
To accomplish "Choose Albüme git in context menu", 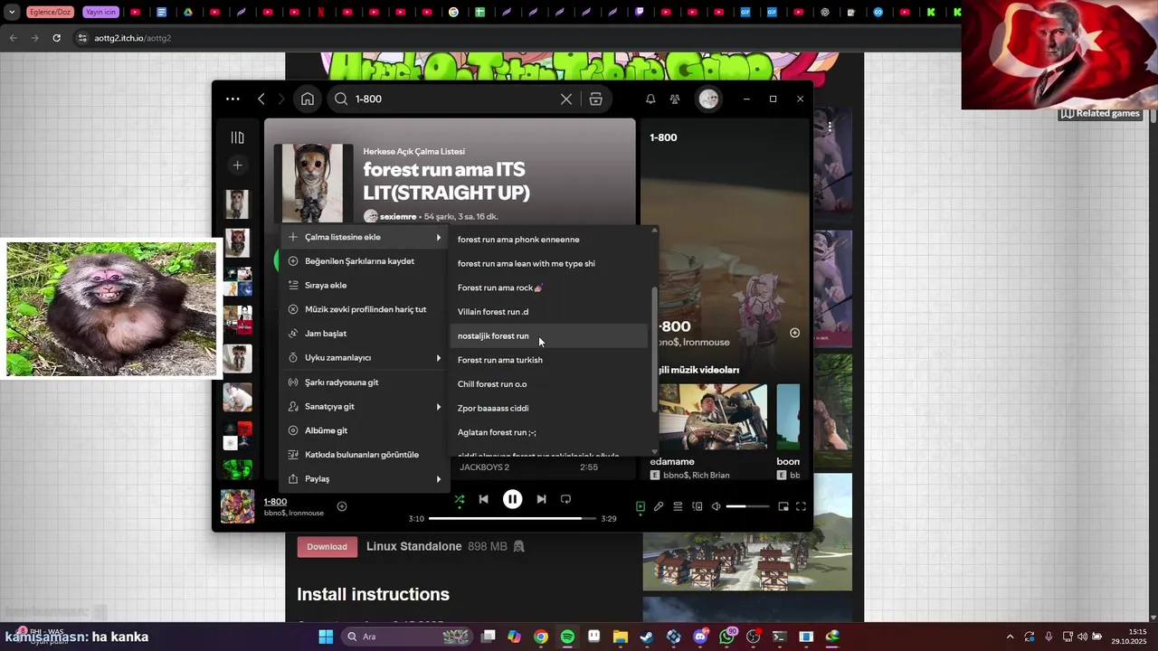I will (x=366, y=430).
